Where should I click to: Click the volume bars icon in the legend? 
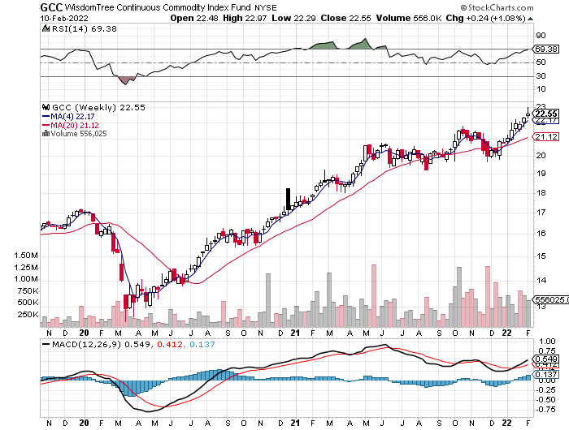46,133
